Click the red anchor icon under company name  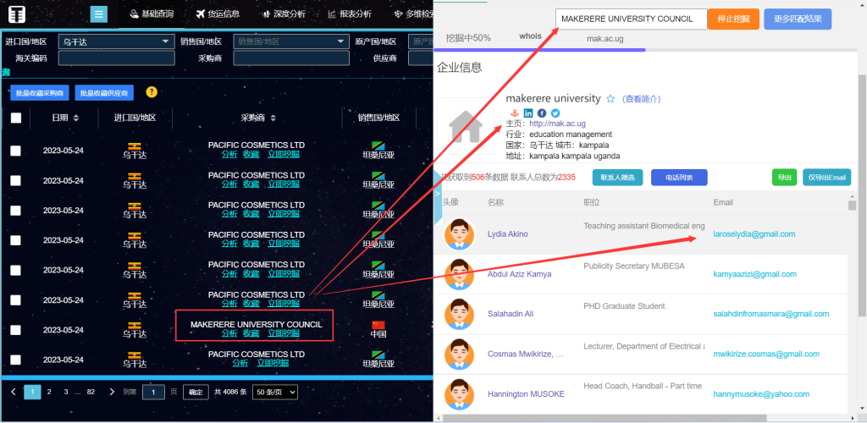tap(513, 113)
